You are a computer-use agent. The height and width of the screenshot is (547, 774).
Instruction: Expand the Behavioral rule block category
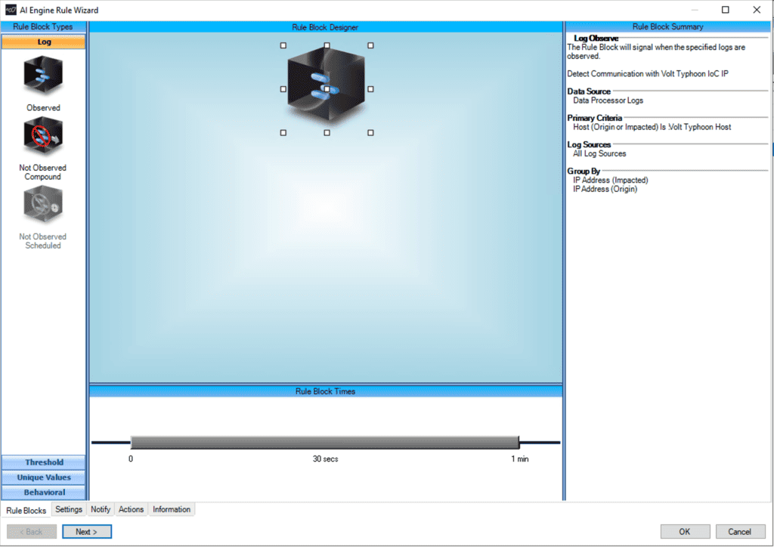pyautogui.click(x=44, y=493)
